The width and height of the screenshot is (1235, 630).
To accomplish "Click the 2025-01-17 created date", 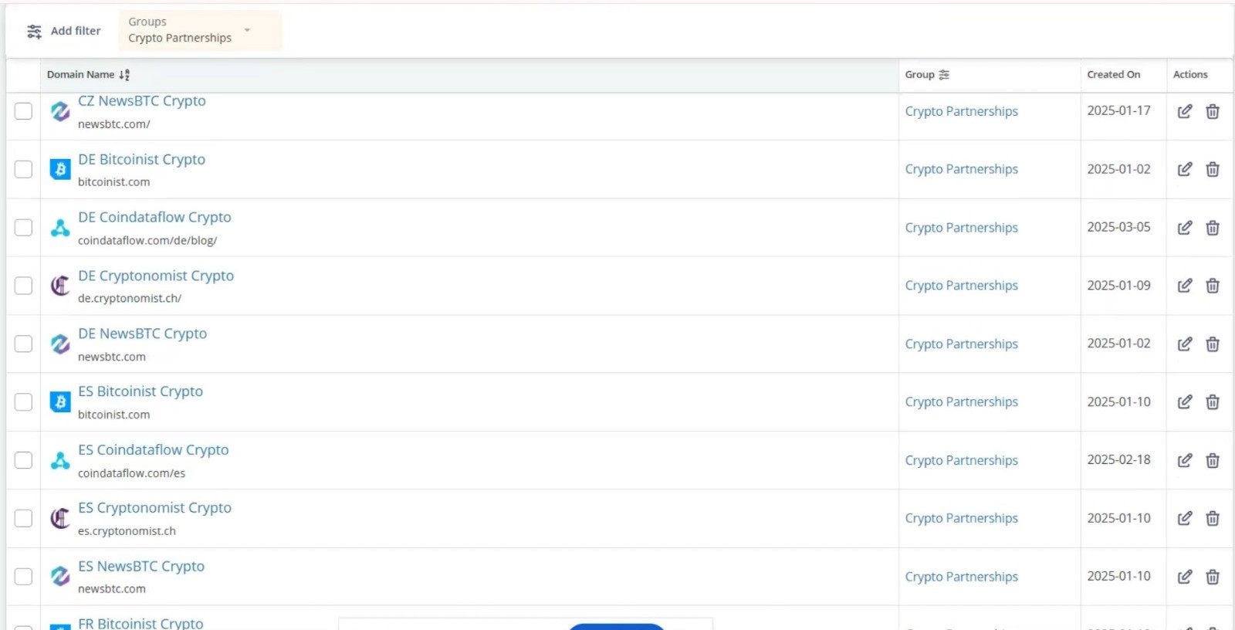I will (x=1118, y=110).
